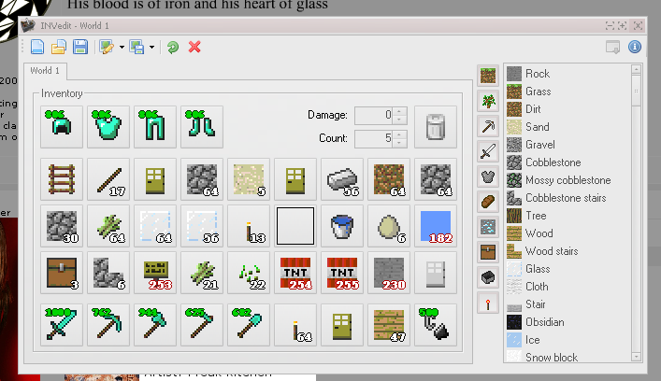This screenshot has width=661, height=381.
Task: Click the open folder toolbar icon
Action: click(59, 47)
